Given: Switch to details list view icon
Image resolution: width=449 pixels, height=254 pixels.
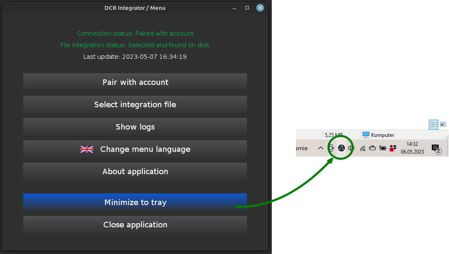Looking at the screenshot, I should [x=434, y=124].
